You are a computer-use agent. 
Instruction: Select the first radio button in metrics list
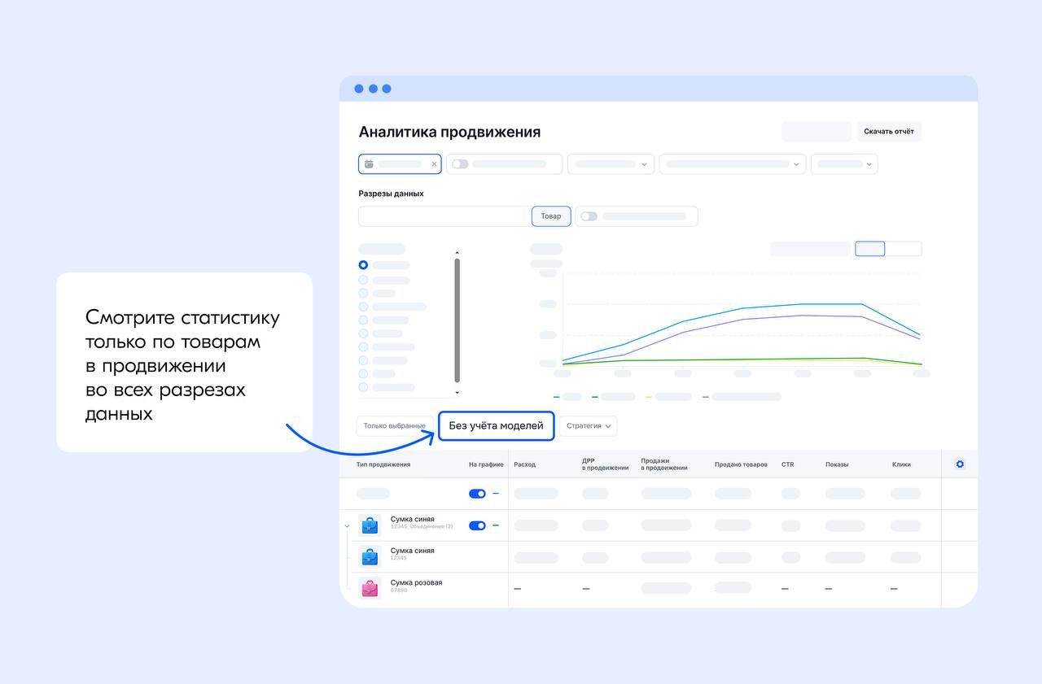(363, 265)
